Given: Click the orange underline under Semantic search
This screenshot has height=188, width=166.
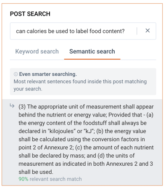Looking at the screenshot, I should coord(92,59).
